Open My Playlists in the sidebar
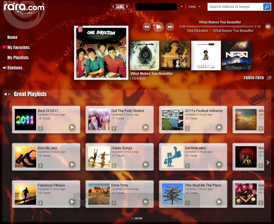The width and height of the screenshot is (274, 224). [x=18, y=58]
